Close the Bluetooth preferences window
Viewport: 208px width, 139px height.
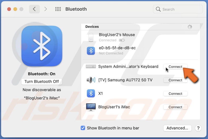[9, 9]
